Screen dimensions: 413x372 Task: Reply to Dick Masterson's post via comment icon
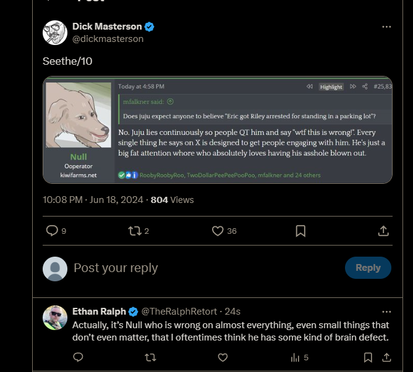53,231
